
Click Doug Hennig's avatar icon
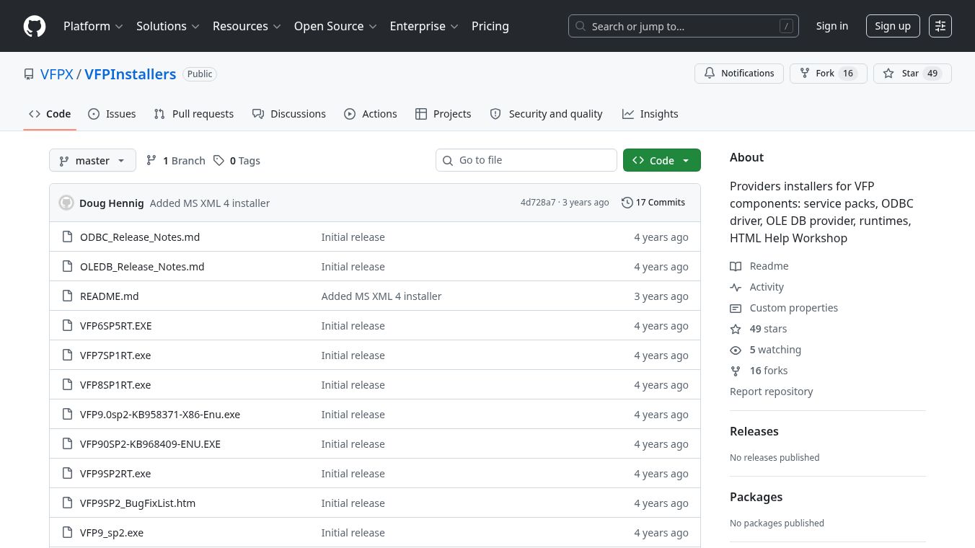point(66,203)
